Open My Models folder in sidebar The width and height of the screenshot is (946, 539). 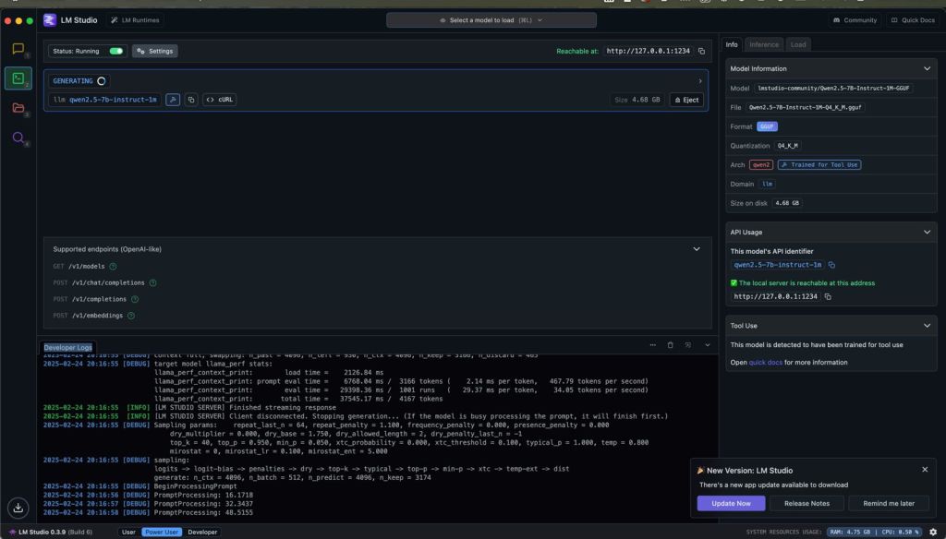click(18, 108)
